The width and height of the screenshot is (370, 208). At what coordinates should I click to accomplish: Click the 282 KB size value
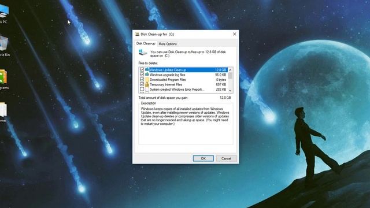(x=221, y=90)
